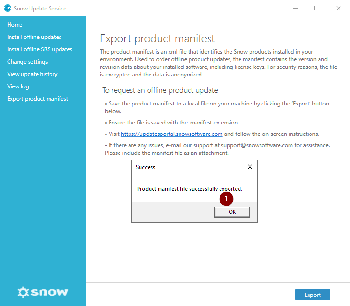Click 'Product manifest file successfully exported.' message
The height and width of the screenshot is (306, 350).
190,189
